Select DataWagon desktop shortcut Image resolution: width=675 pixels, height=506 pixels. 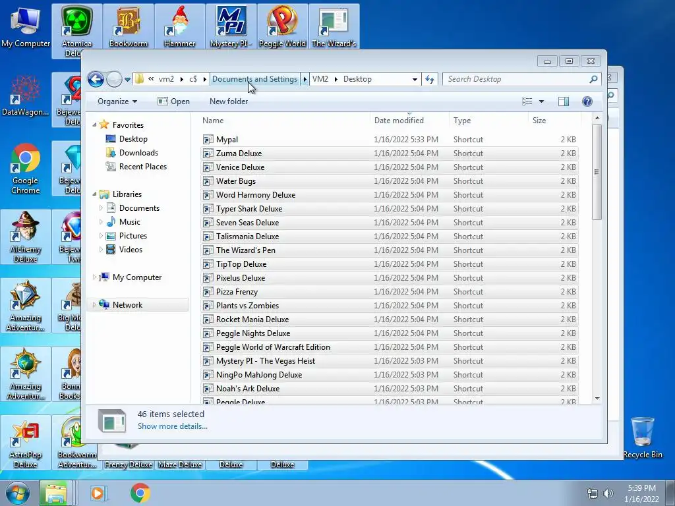pos(26,96)
